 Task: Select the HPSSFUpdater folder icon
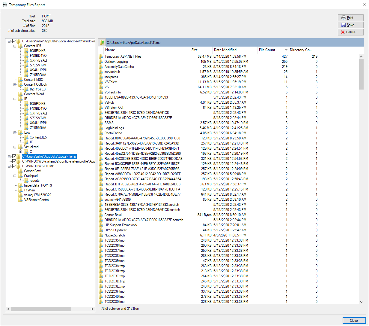101,230
